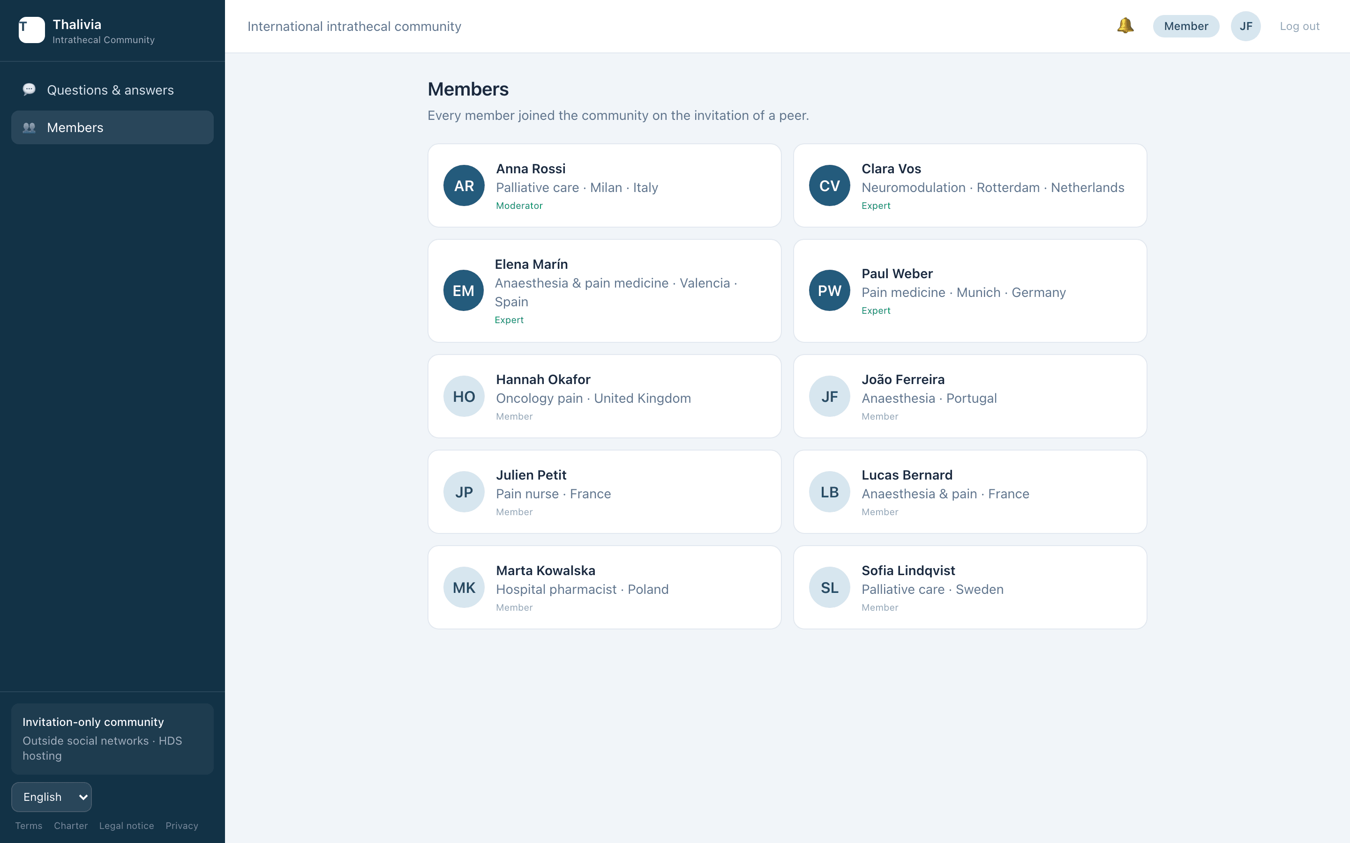Open the notifications bell

(1125, 26)
